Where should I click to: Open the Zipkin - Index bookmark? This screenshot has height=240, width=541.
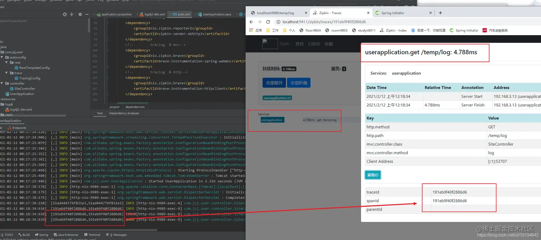393,30
